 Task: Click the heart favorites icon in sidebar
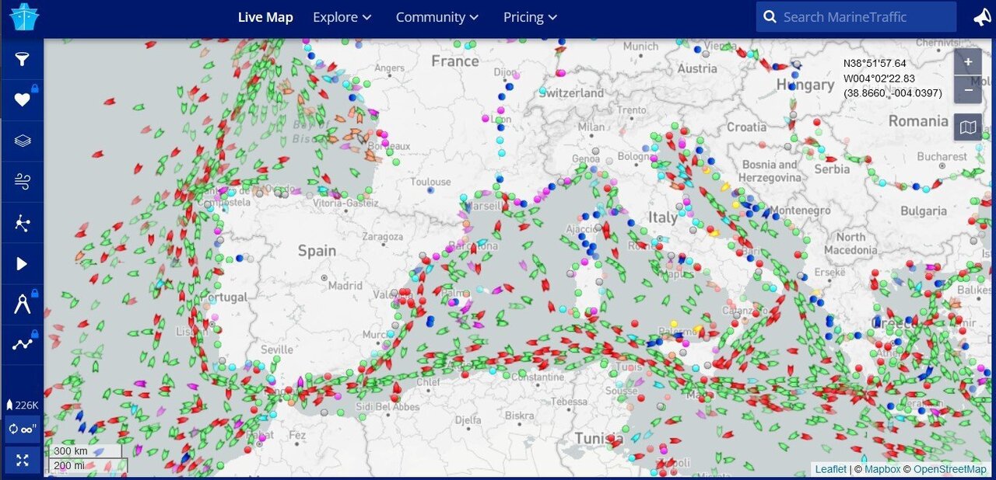[22, 99]
